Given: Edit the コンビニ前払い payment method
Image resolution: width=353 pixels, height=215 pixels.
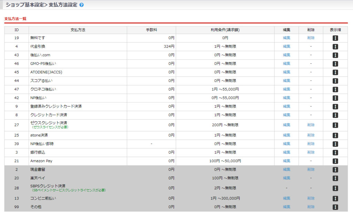Looking at the screenshot, I should pos(286,198).
